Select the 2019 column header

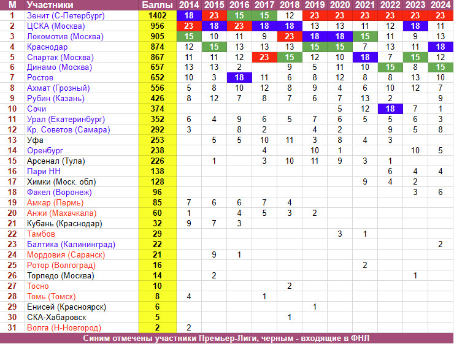pos(315,5)
